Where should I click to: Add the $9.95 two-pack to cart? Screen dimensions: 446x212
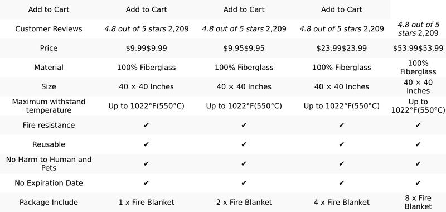(x=244, y=9)
